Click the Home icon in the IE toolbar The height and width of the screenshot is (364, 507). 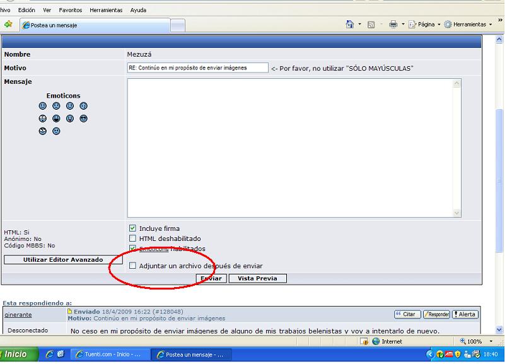click(x=350, y=25)
